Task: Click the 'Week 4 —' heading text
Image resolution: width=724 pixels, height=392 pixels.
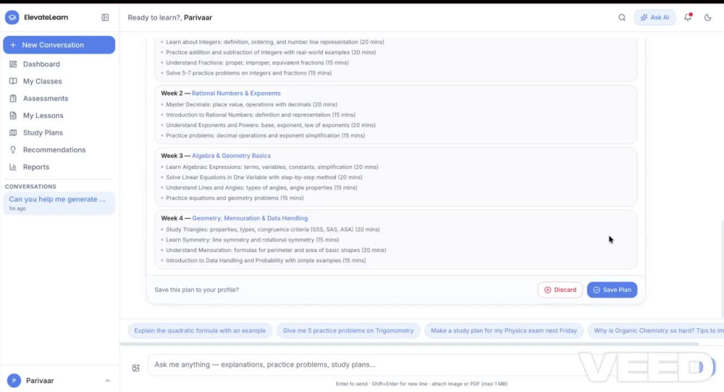Action: (x=175, y=218)
